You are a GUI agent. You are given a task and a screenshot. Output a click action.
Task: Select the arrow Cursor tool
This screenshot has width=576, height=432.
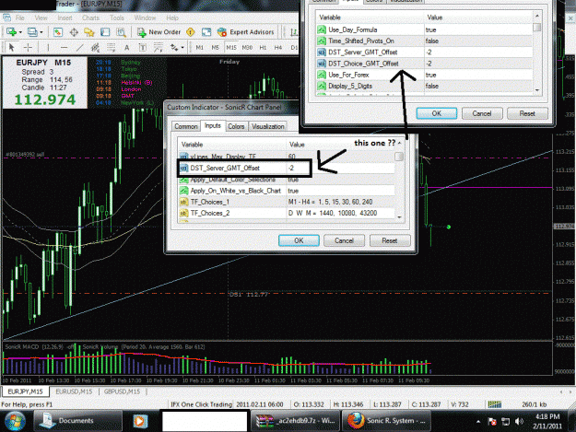(11, 47)
